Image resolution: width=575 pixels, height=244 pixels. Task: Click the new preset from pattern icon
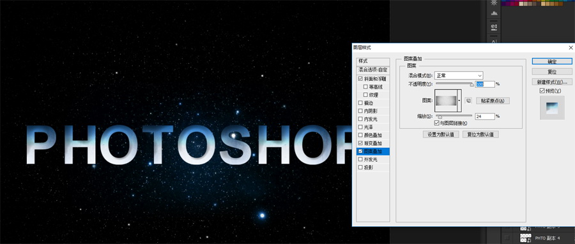[x=468, y=101]
